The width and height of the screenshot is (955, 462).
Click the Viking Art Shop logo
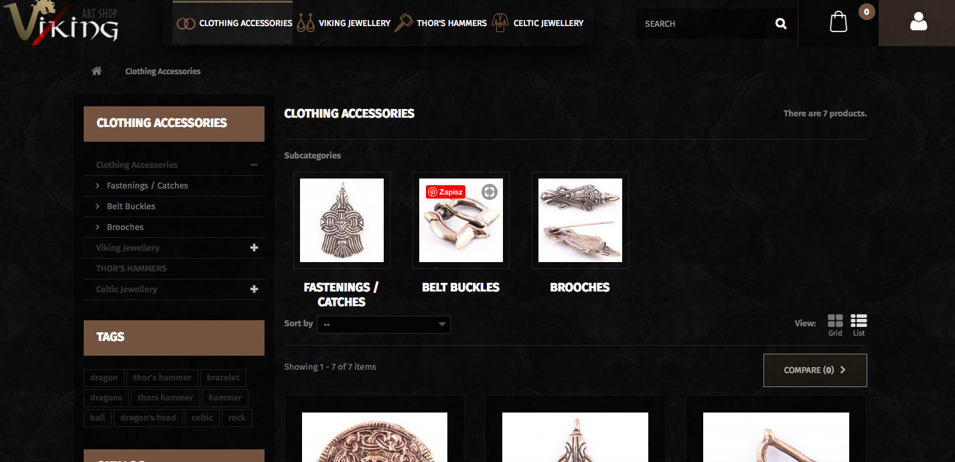point(60,23)
